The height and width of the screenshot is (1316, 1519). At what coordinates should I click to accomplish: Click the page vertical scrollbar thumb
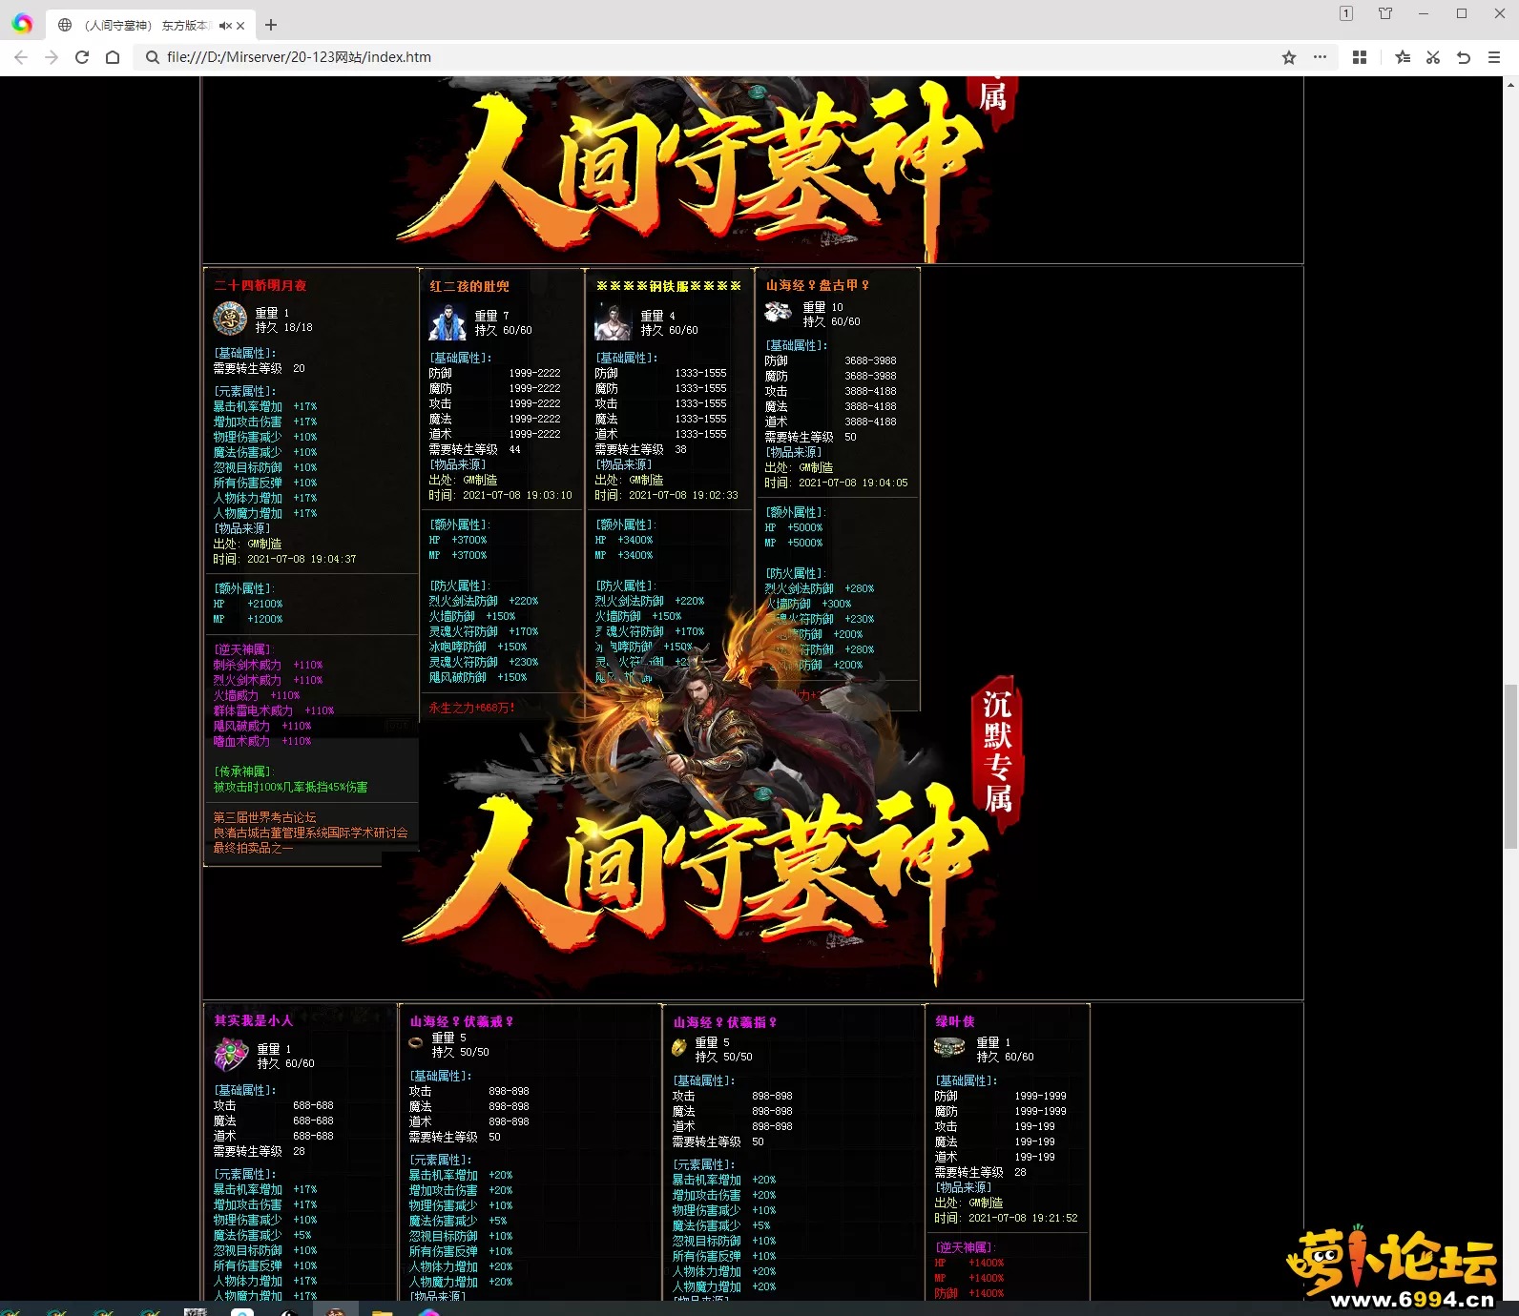coord(1510,766)
